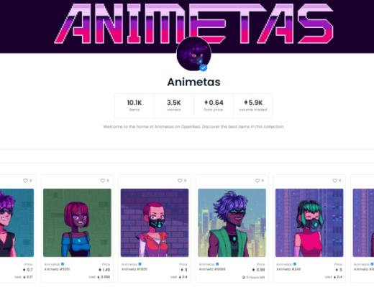Favorite the masked character on brick NFT
Viewport: 374px width, 287px height.
180,181
